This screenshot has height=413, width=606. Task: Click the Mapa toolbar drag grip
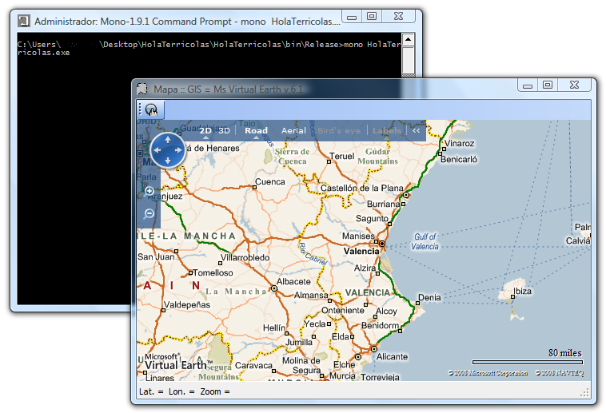point(140,109)
